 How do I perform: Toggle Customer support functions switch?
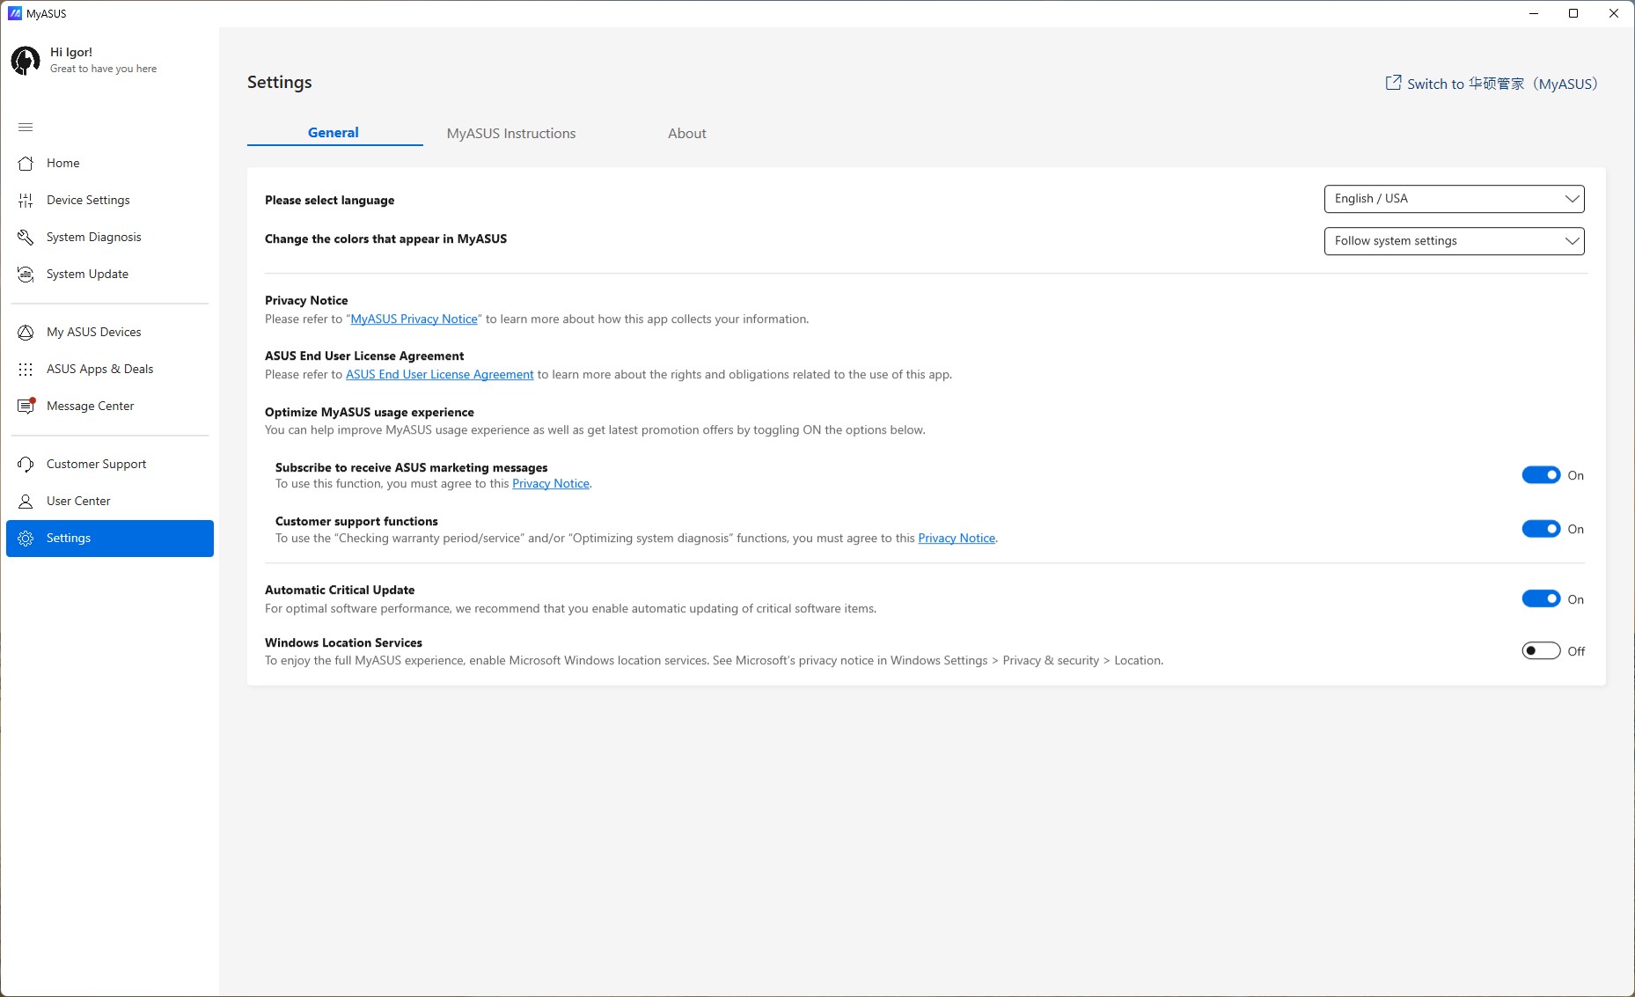[1541, 529]
